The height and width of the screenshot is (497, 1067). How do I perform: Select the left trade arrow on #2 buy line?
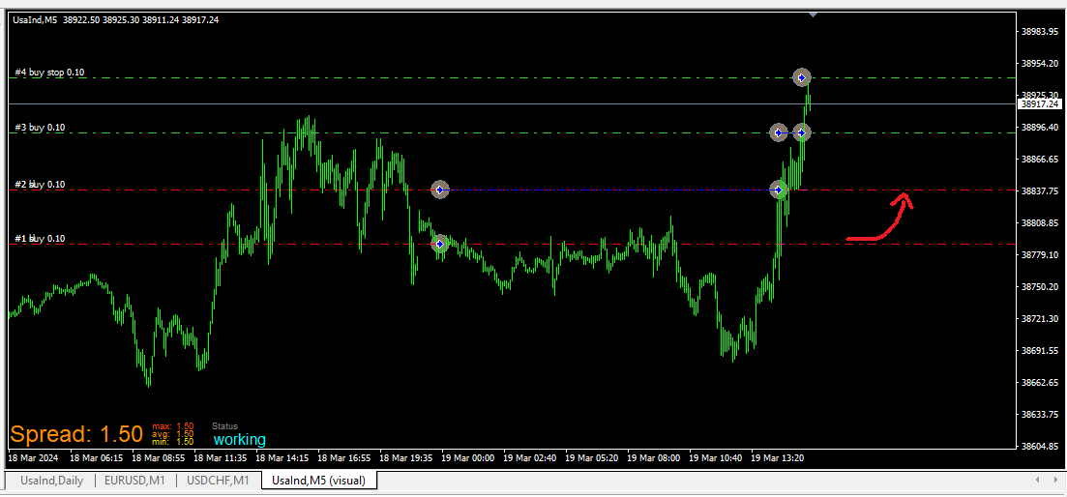[x=440, y=190]
